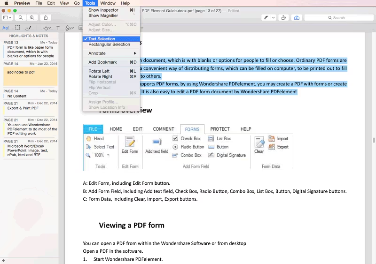Choose Show Magnifier in the Tools menu
Screen dimensions: 376x264
tap(111, 15)
